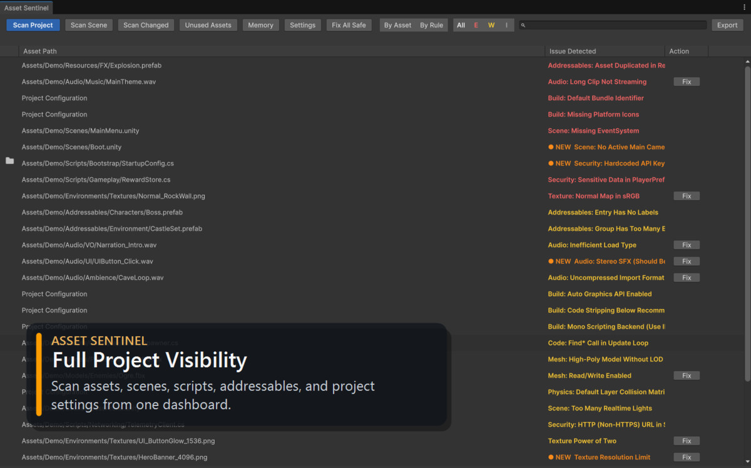This screenshot has height=468, width=751.
Task: Fix the Normal Map in sRGB issue
Action: click(687, 196)
